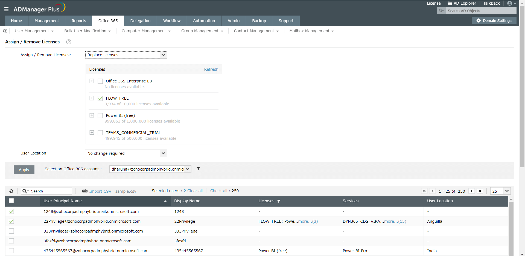Download the sample.csv link
Viewport: 525px width, 256px height.
[x=126, y=191]
